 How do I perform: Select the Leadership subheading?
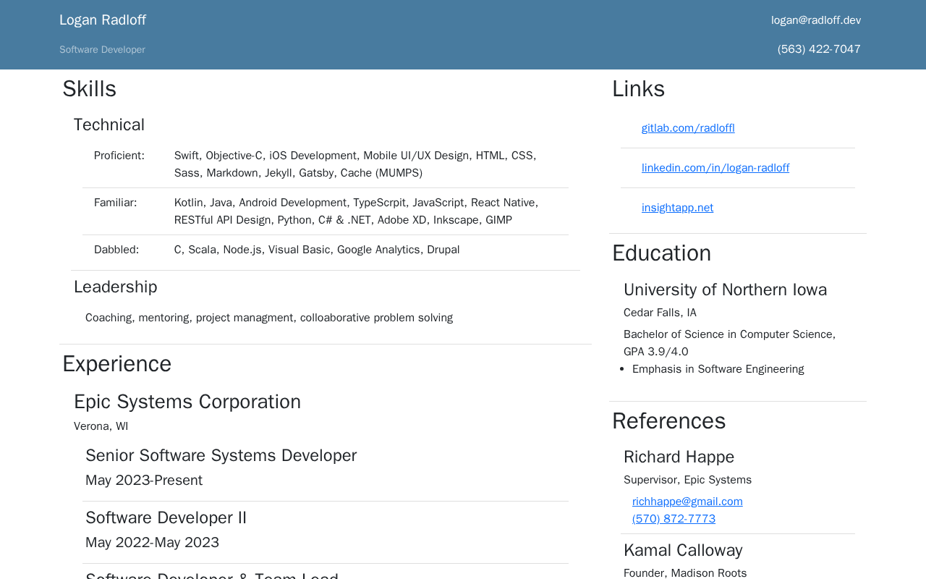point(116,287)
